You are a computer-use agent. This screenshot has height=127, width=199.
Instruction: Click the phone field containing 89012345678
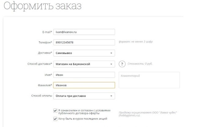[84, 42]
